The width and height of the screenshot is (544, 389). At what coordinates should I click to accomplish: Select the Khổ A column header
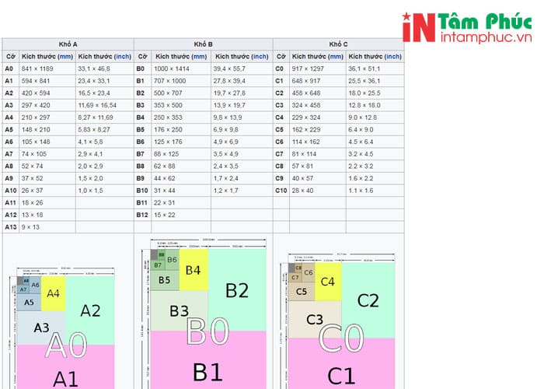[x=67, y=44]
